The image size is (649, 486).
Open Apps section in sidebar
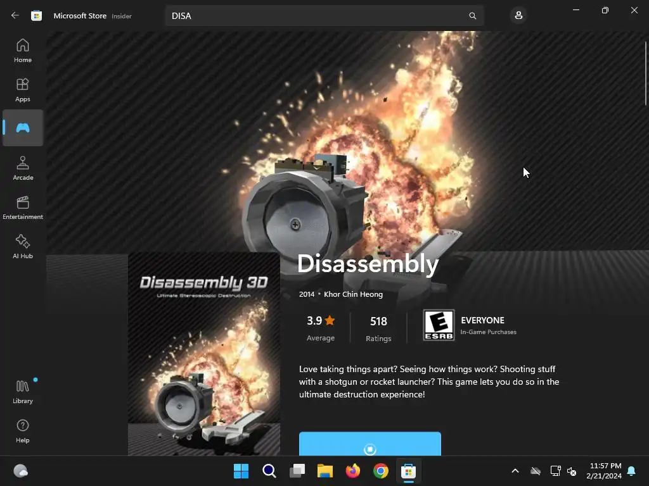click(x=23, y=90)
